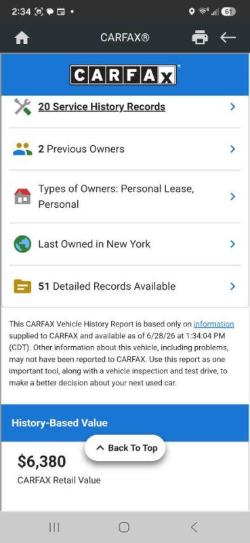Tap the house owner-type icon
The width and height of the screenshot is (250, 543).
(x=22, y=196)
